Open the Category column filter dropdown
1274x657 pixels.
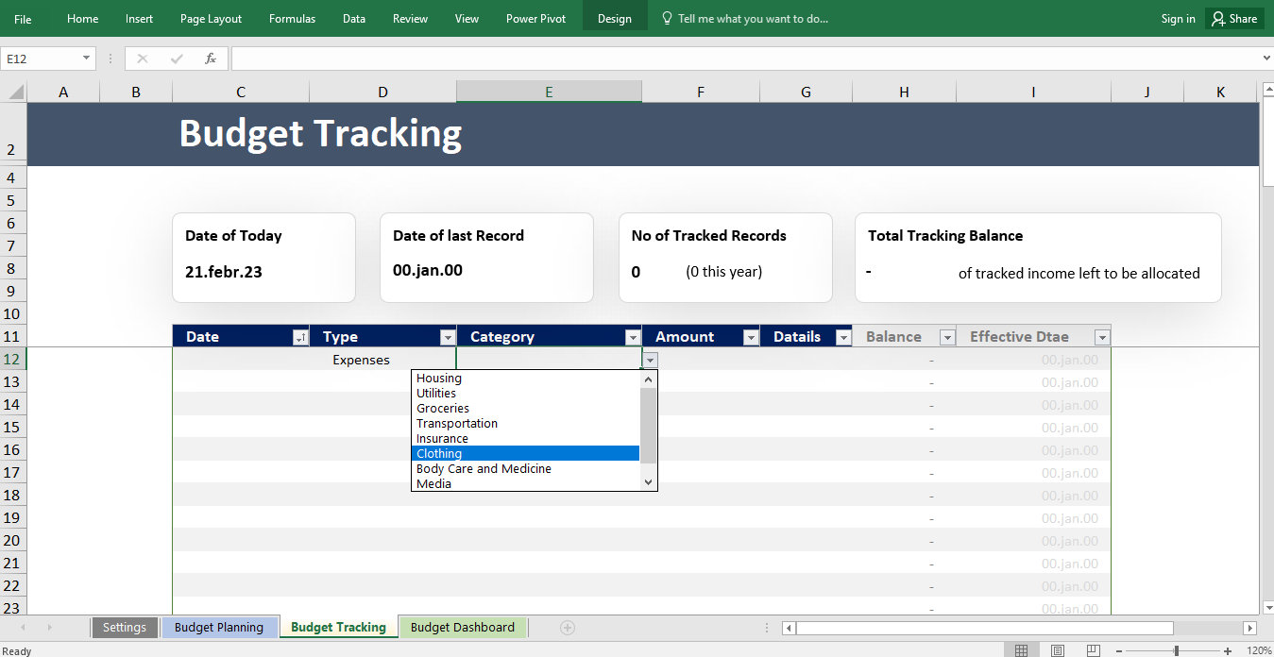633,336
